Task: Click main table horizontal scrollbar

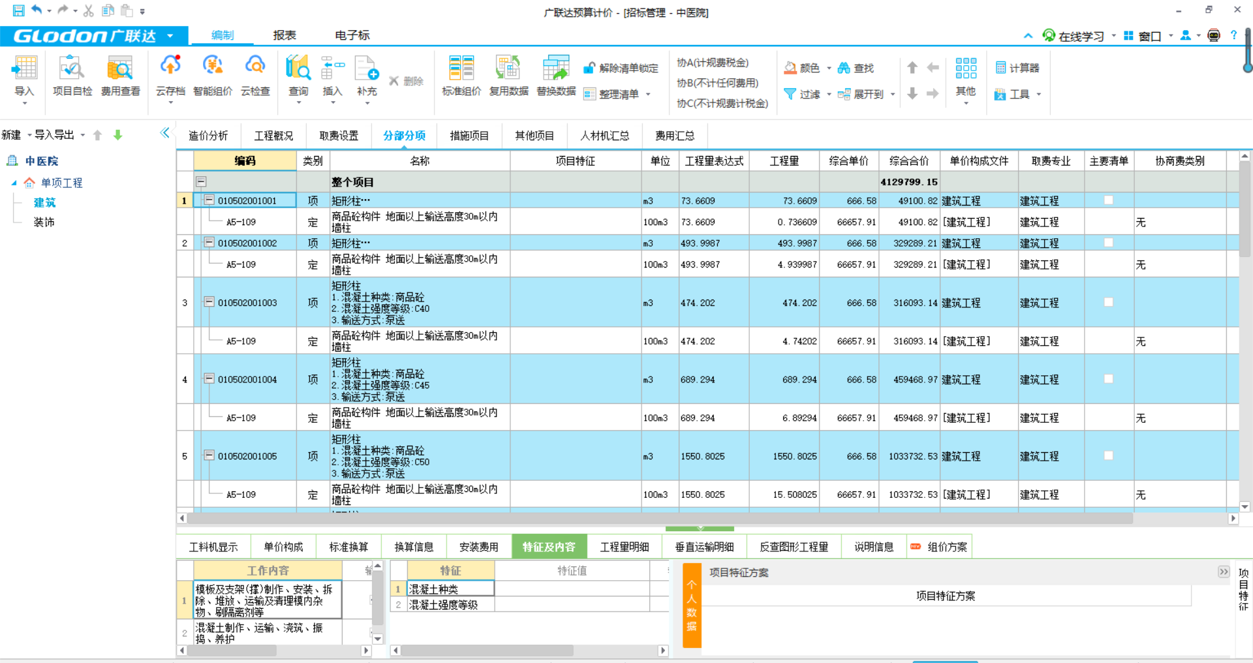Action: point(660,518)
